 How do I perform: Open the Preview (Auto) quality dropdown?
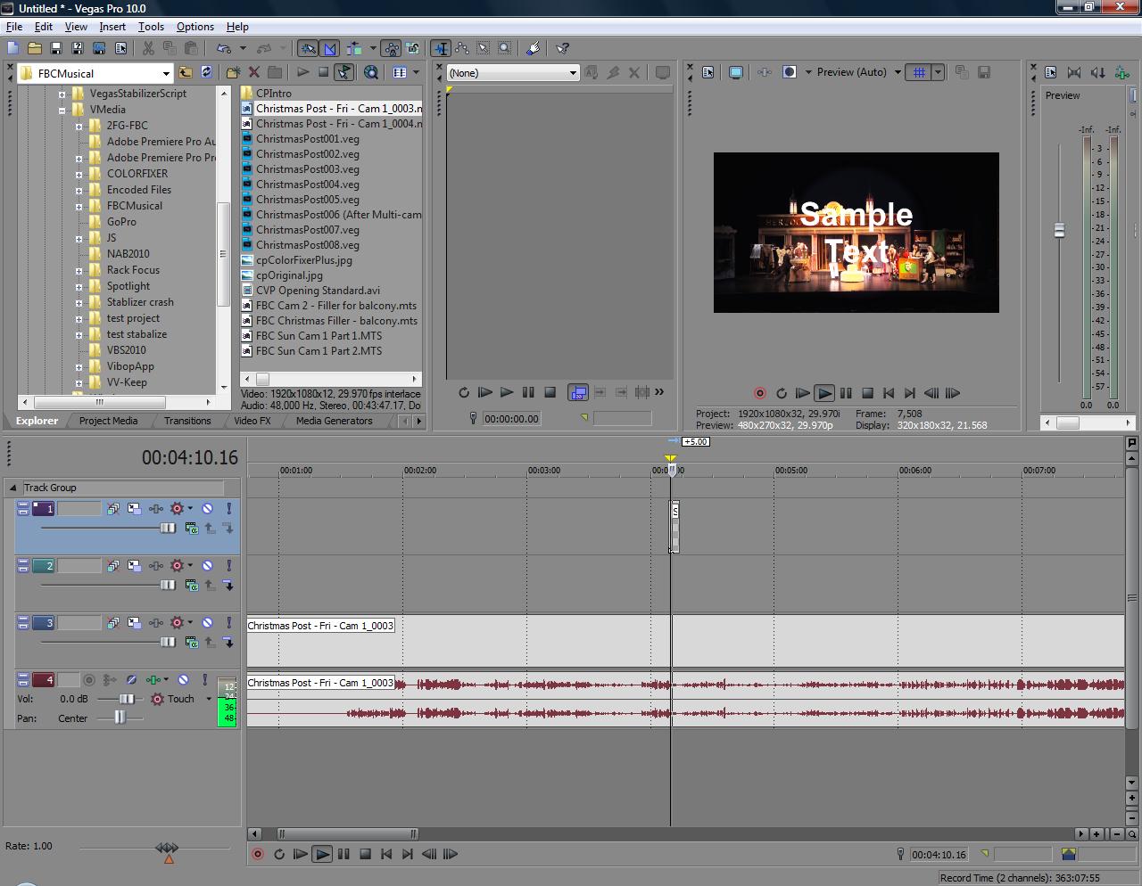tap(897, 72)
